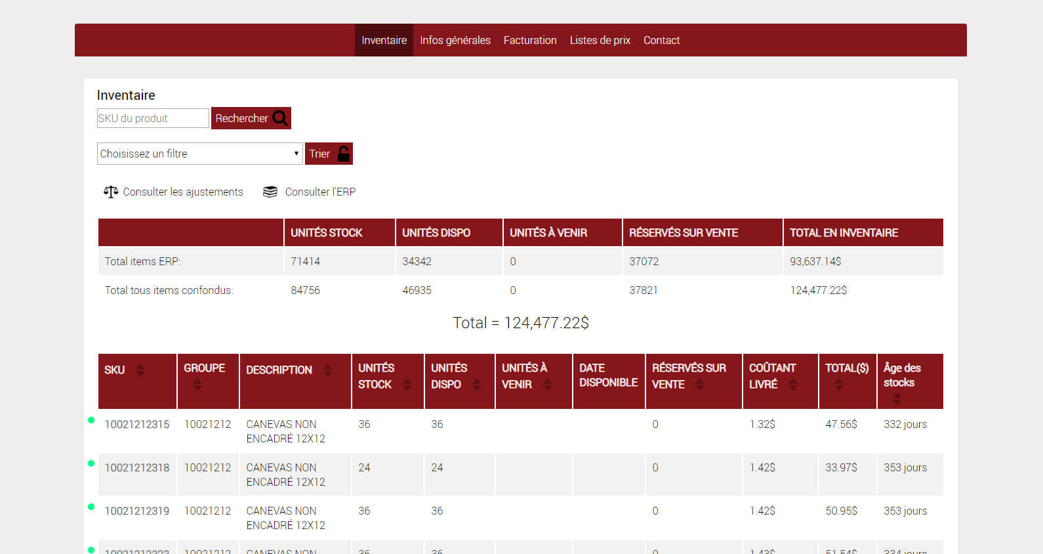Screen dimensions: 1043x554
Task: Sort by Groupe column arrows
Action: 197,385
